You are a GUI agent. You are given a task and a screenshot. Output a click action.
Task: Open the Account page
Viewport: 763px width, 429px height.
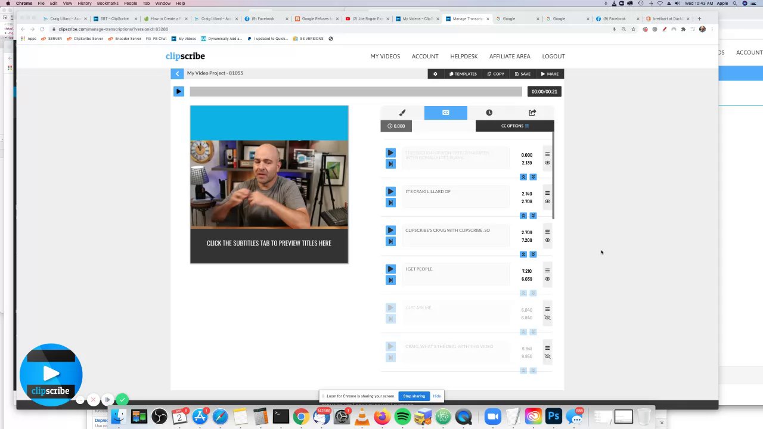425,56
